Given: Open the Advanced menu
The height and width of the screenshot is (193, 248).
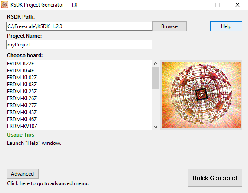Looking at the screenshot, I should coord(23,174).
